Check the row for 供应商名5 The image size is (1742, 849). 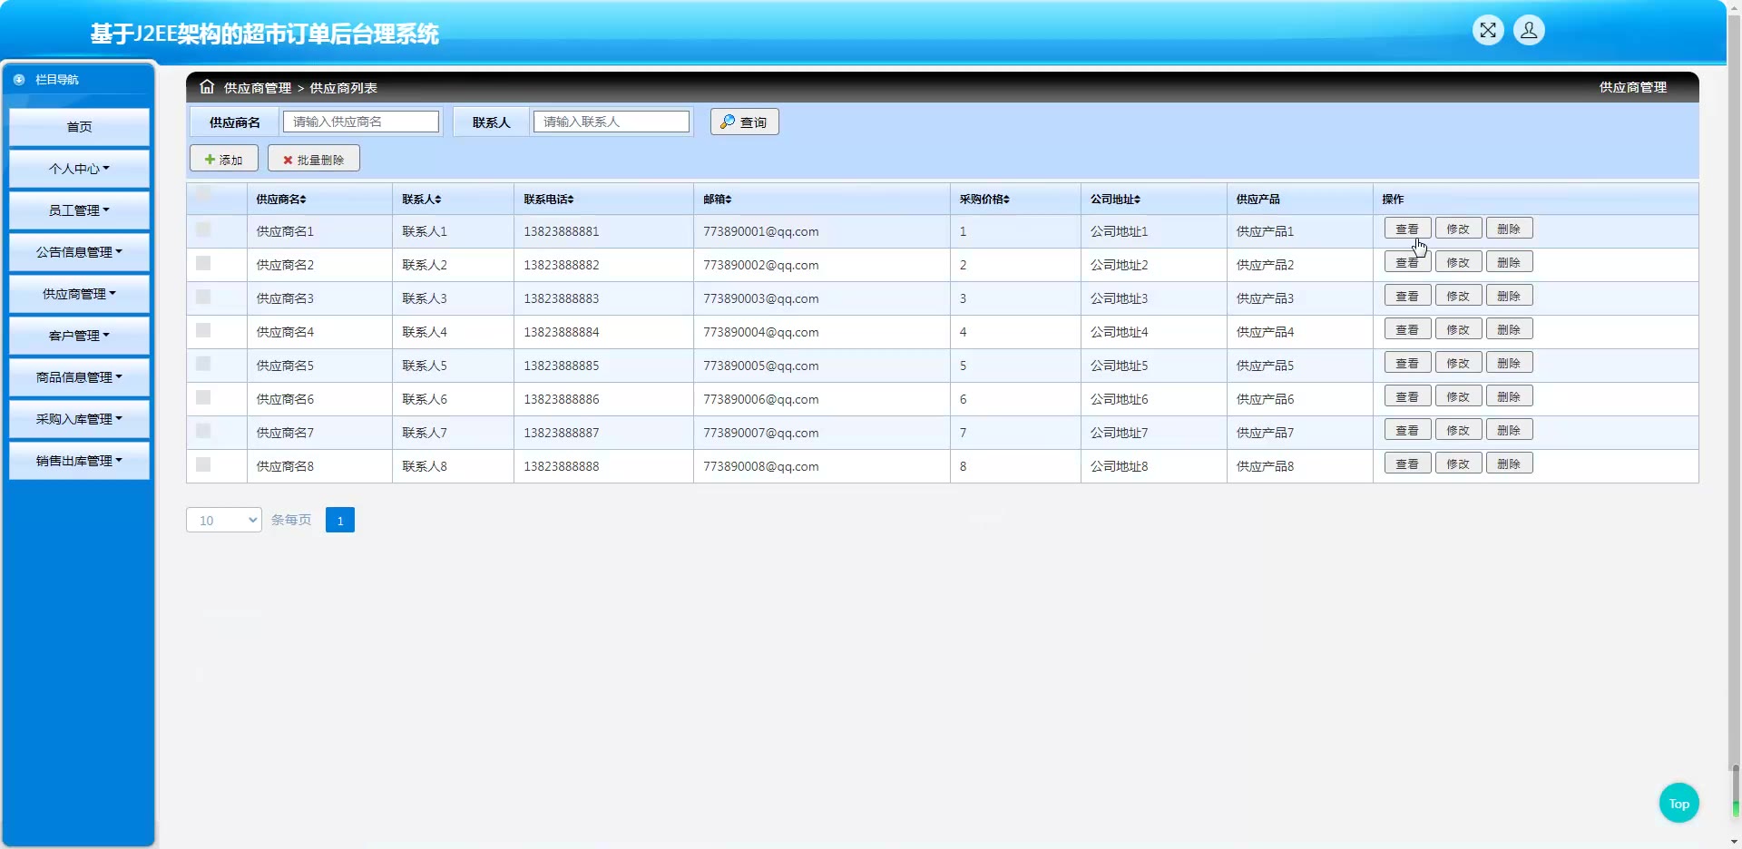(203, 364)
